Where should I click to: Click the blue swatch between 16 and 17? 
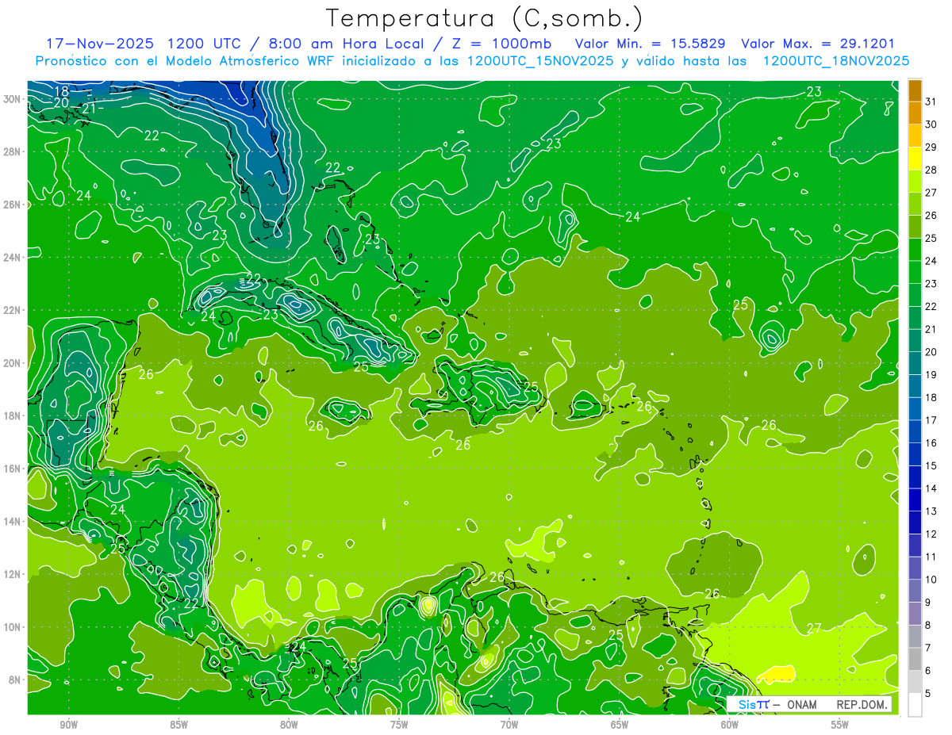point(915,432)
